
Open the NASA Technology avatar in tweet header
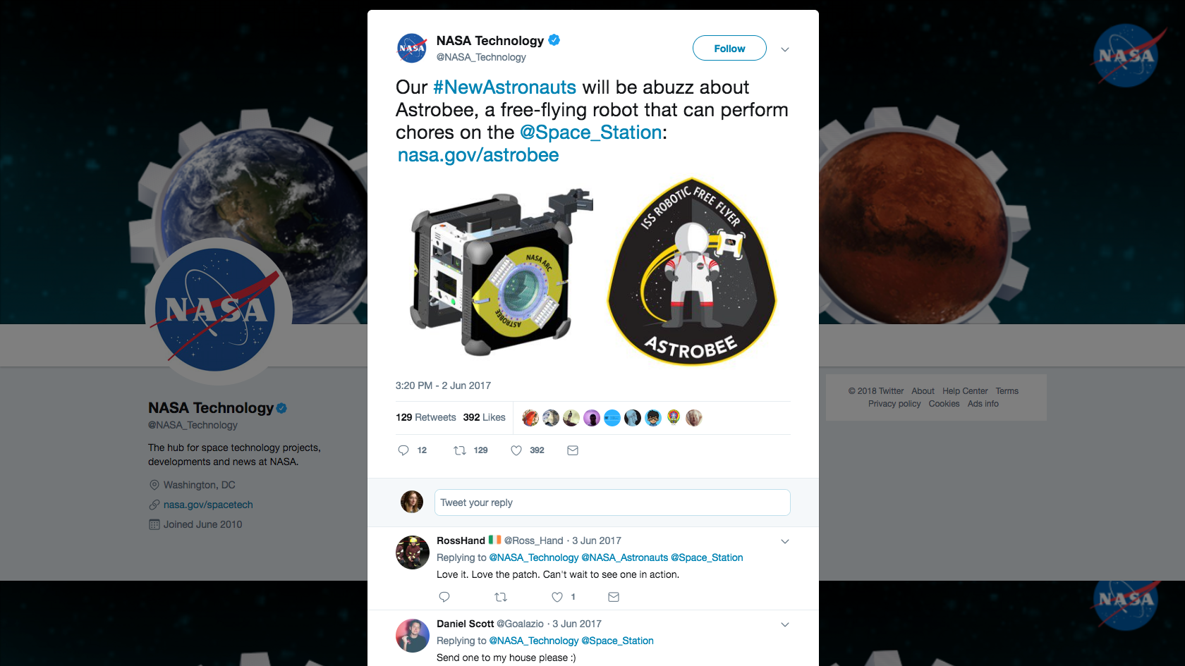click(x=412, y=48)
